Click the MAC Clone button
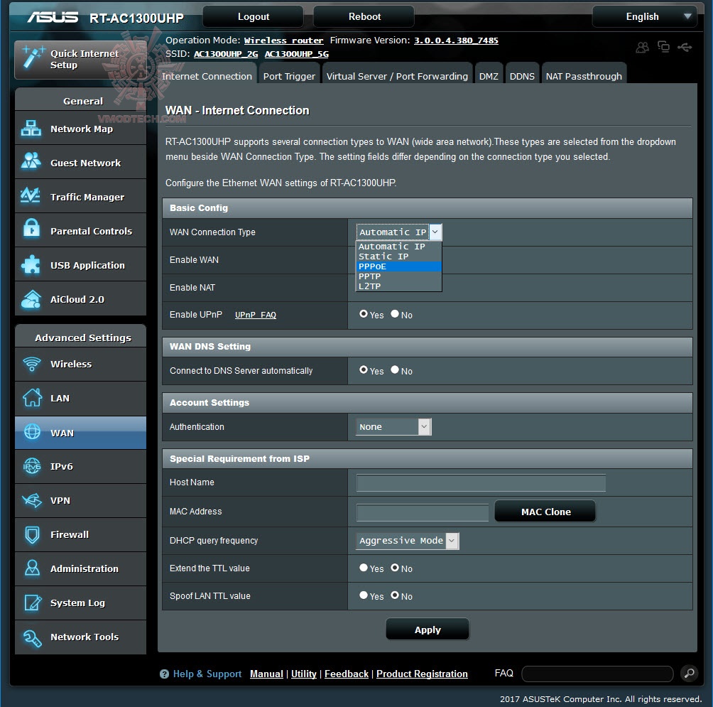713x707 pixels. pyautogui.click(x=545, y=512)
